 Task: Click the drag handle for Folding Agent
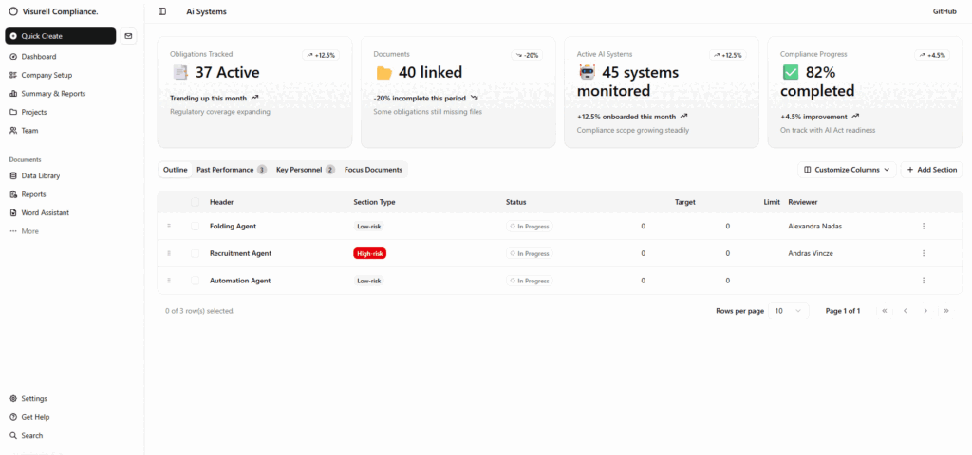coord(169,227)
